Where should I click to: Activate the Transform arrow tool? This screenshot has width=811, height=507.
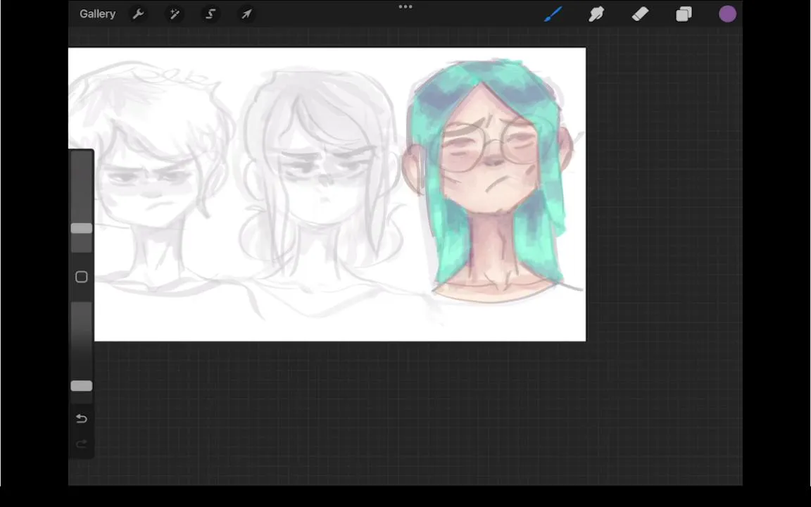point(246,14)
